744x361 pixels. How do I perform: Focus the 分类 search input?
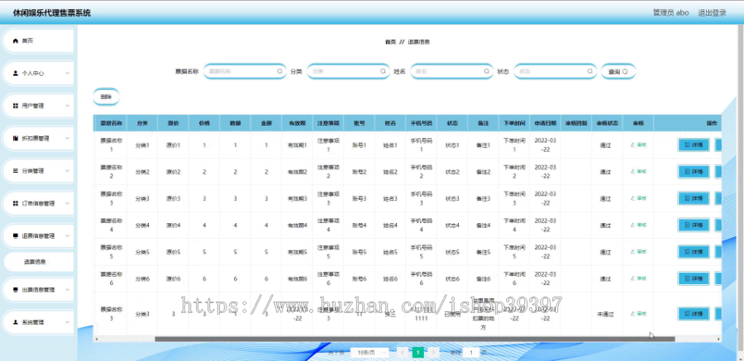click(x=348, y=71)
